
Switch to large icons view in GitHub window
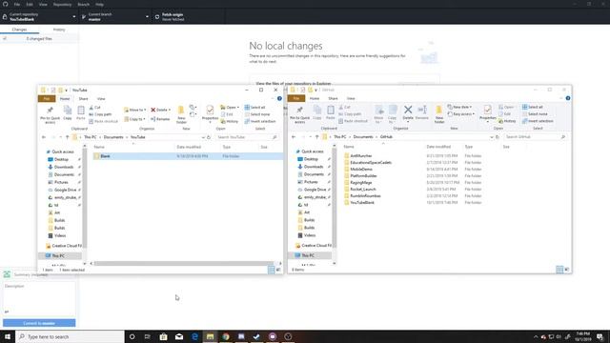point(566,270)
